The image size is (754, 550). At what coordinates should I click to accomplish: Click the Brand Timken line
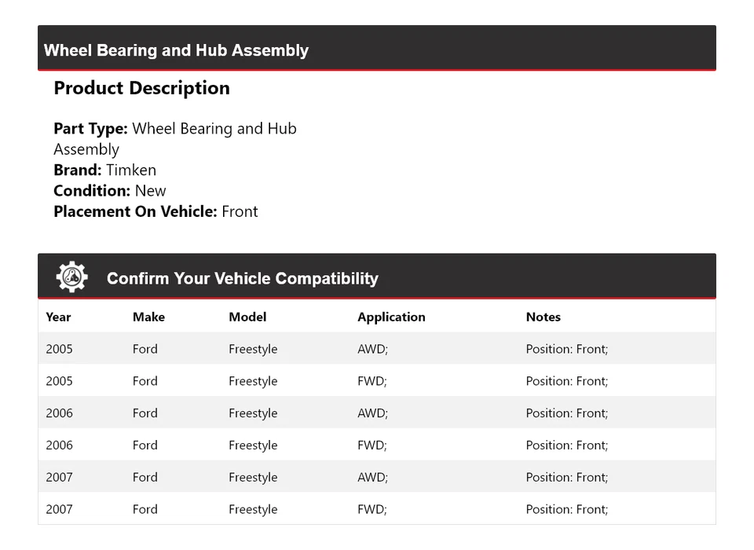[x=104, y=170]
